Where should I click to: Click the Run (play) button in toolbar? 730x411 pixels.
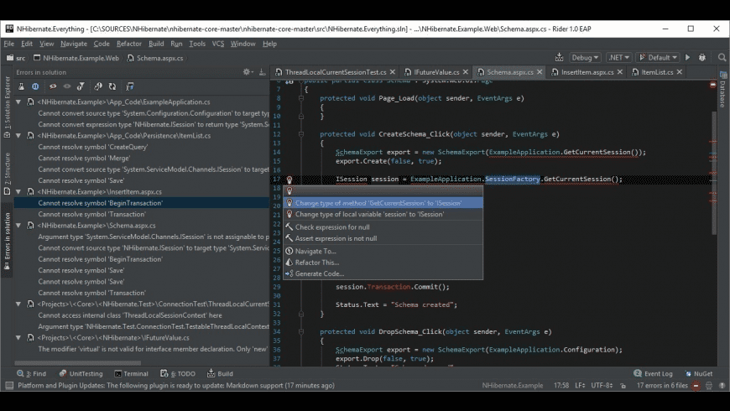click(x=687, y=58)
